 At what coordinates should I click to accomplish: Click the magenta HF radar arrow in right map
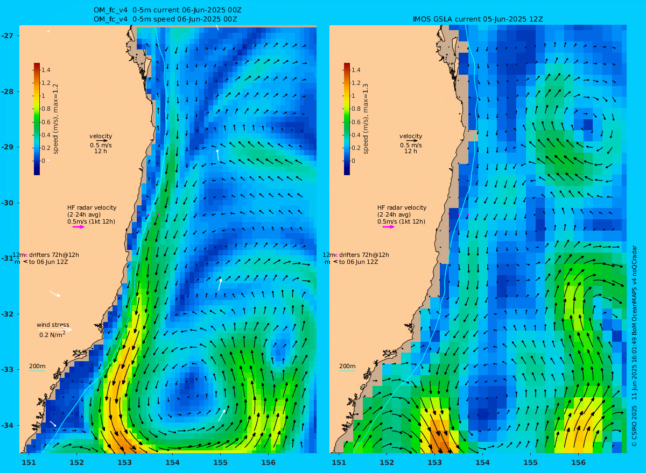pyautogui.click(x=389, y=227)
